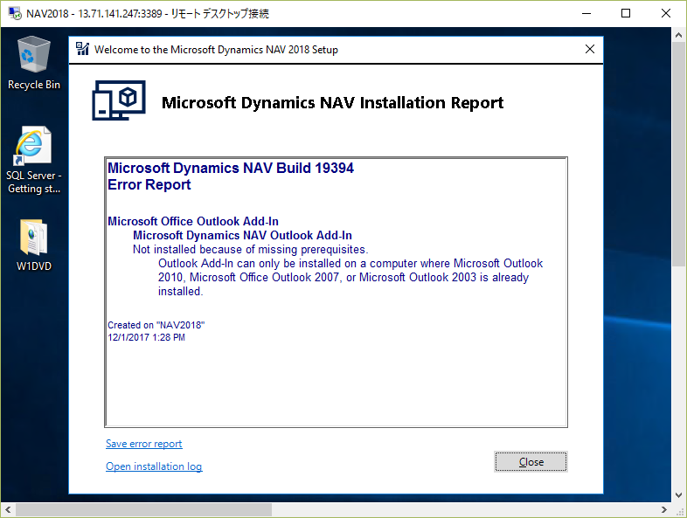Image resolution: width=687 pixels, height=518 pixels.
Task: Maximize the remote desktop window
Action: pos(626,14)
